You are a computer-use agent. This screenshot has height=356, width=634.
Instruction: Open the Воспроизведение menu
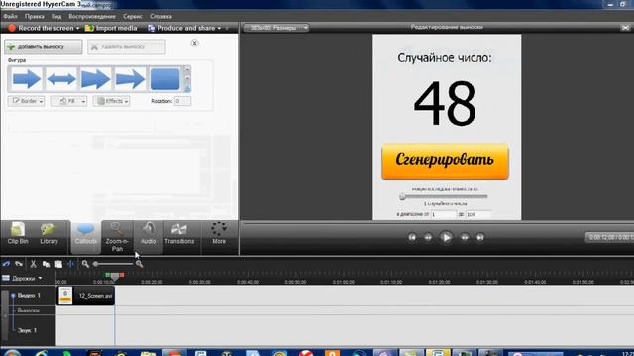[x=92, y=17]
